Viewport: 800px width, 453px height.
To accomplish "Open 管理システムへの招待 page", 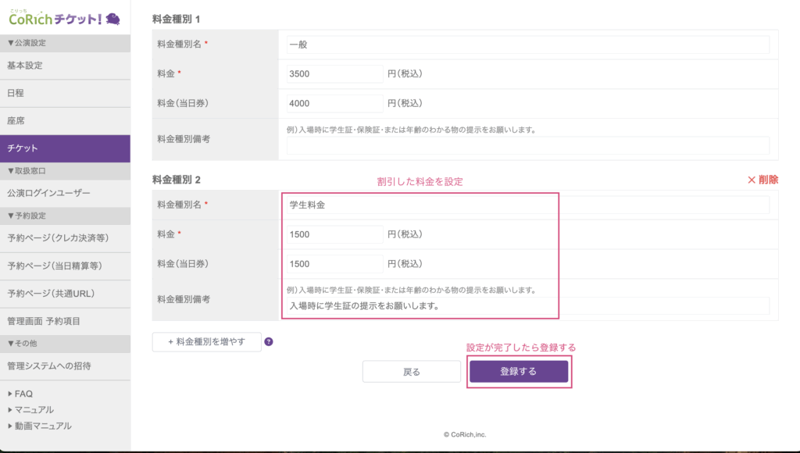I will pos(48,366).
